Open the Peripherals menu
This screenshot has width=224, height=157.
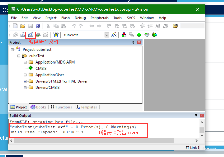coord(100,18)
